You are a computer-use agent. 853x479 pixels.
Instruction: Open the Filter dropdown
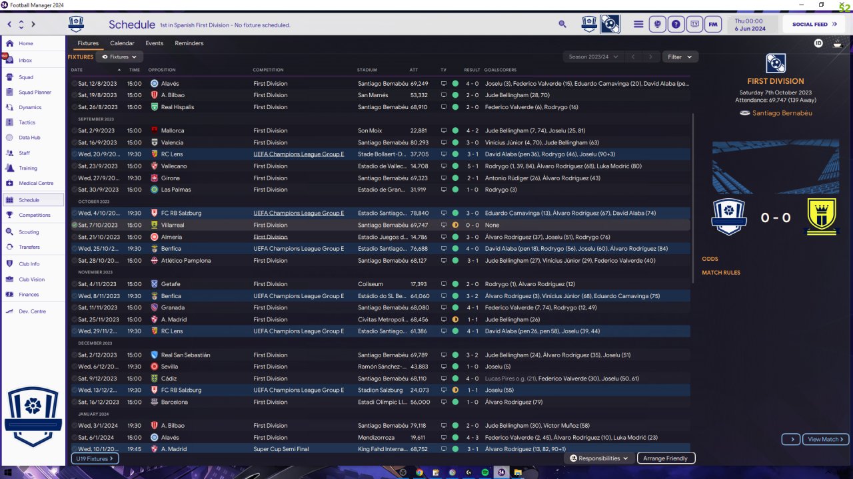tap(680, 57)
